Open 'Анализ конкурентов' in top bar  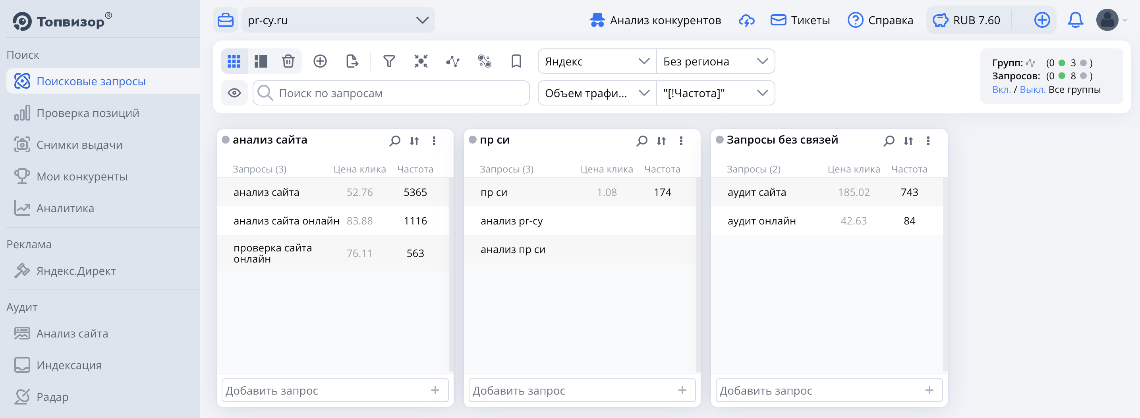point(655,20)
